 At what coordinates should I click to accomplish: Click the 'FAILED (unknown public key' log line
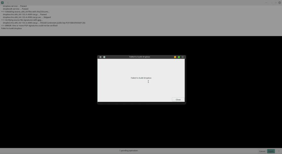(x=44, y=23)
